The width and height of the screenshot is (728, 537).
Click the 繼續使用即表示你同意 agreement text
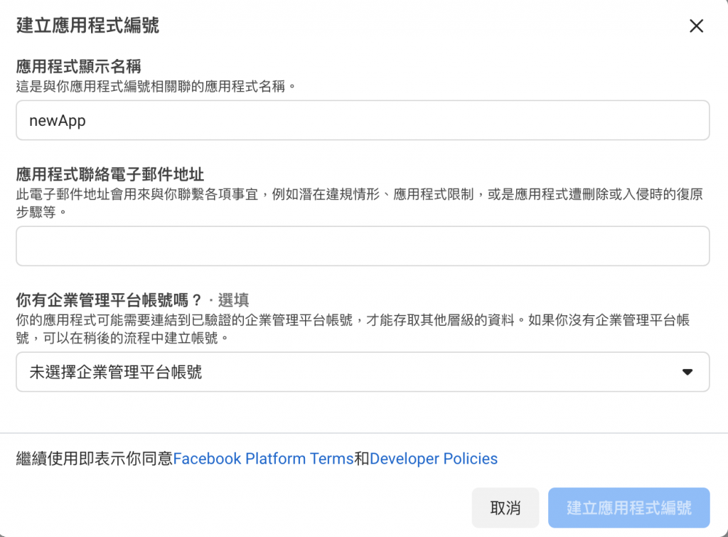[x=95, y=459]
